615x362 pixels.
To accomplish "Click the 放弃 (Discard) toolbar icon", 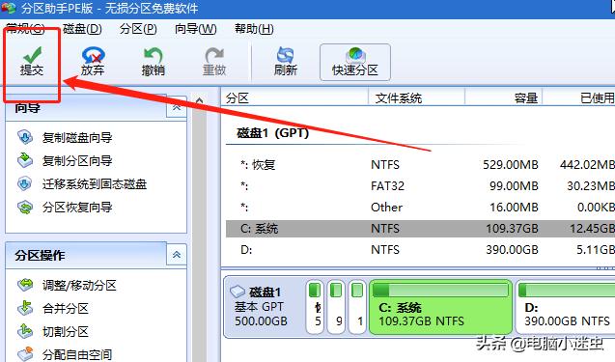I will (93, 55).
